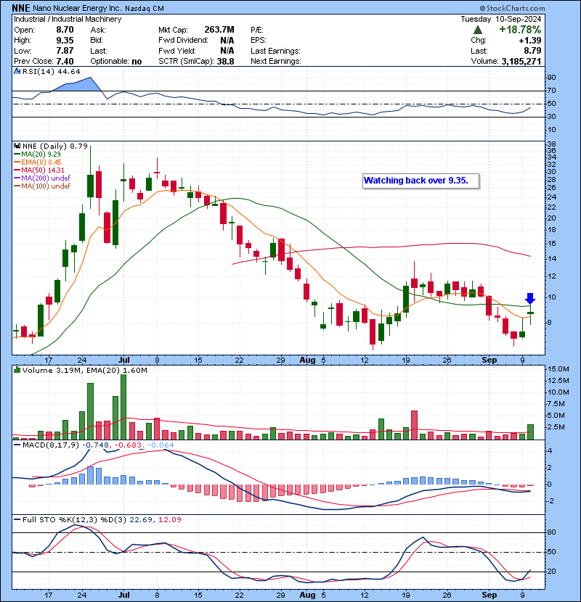Click the MACD(8,17,9) indicator label

pos(50,445)
